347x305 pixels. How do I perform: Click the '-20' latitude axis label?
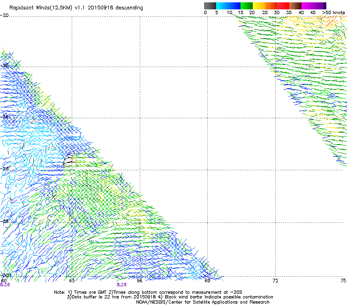pos(4,15)
